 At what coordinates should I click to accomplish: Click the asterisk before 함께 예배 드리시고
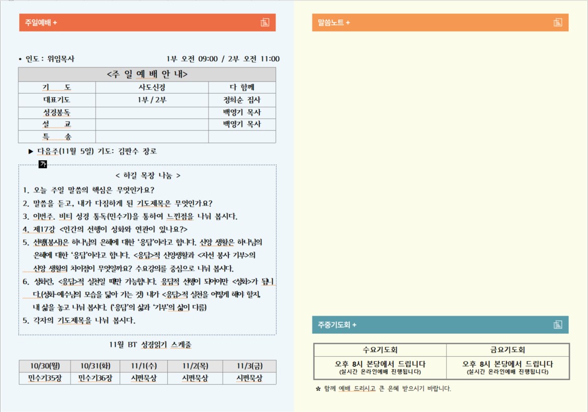tap(318, 389)
